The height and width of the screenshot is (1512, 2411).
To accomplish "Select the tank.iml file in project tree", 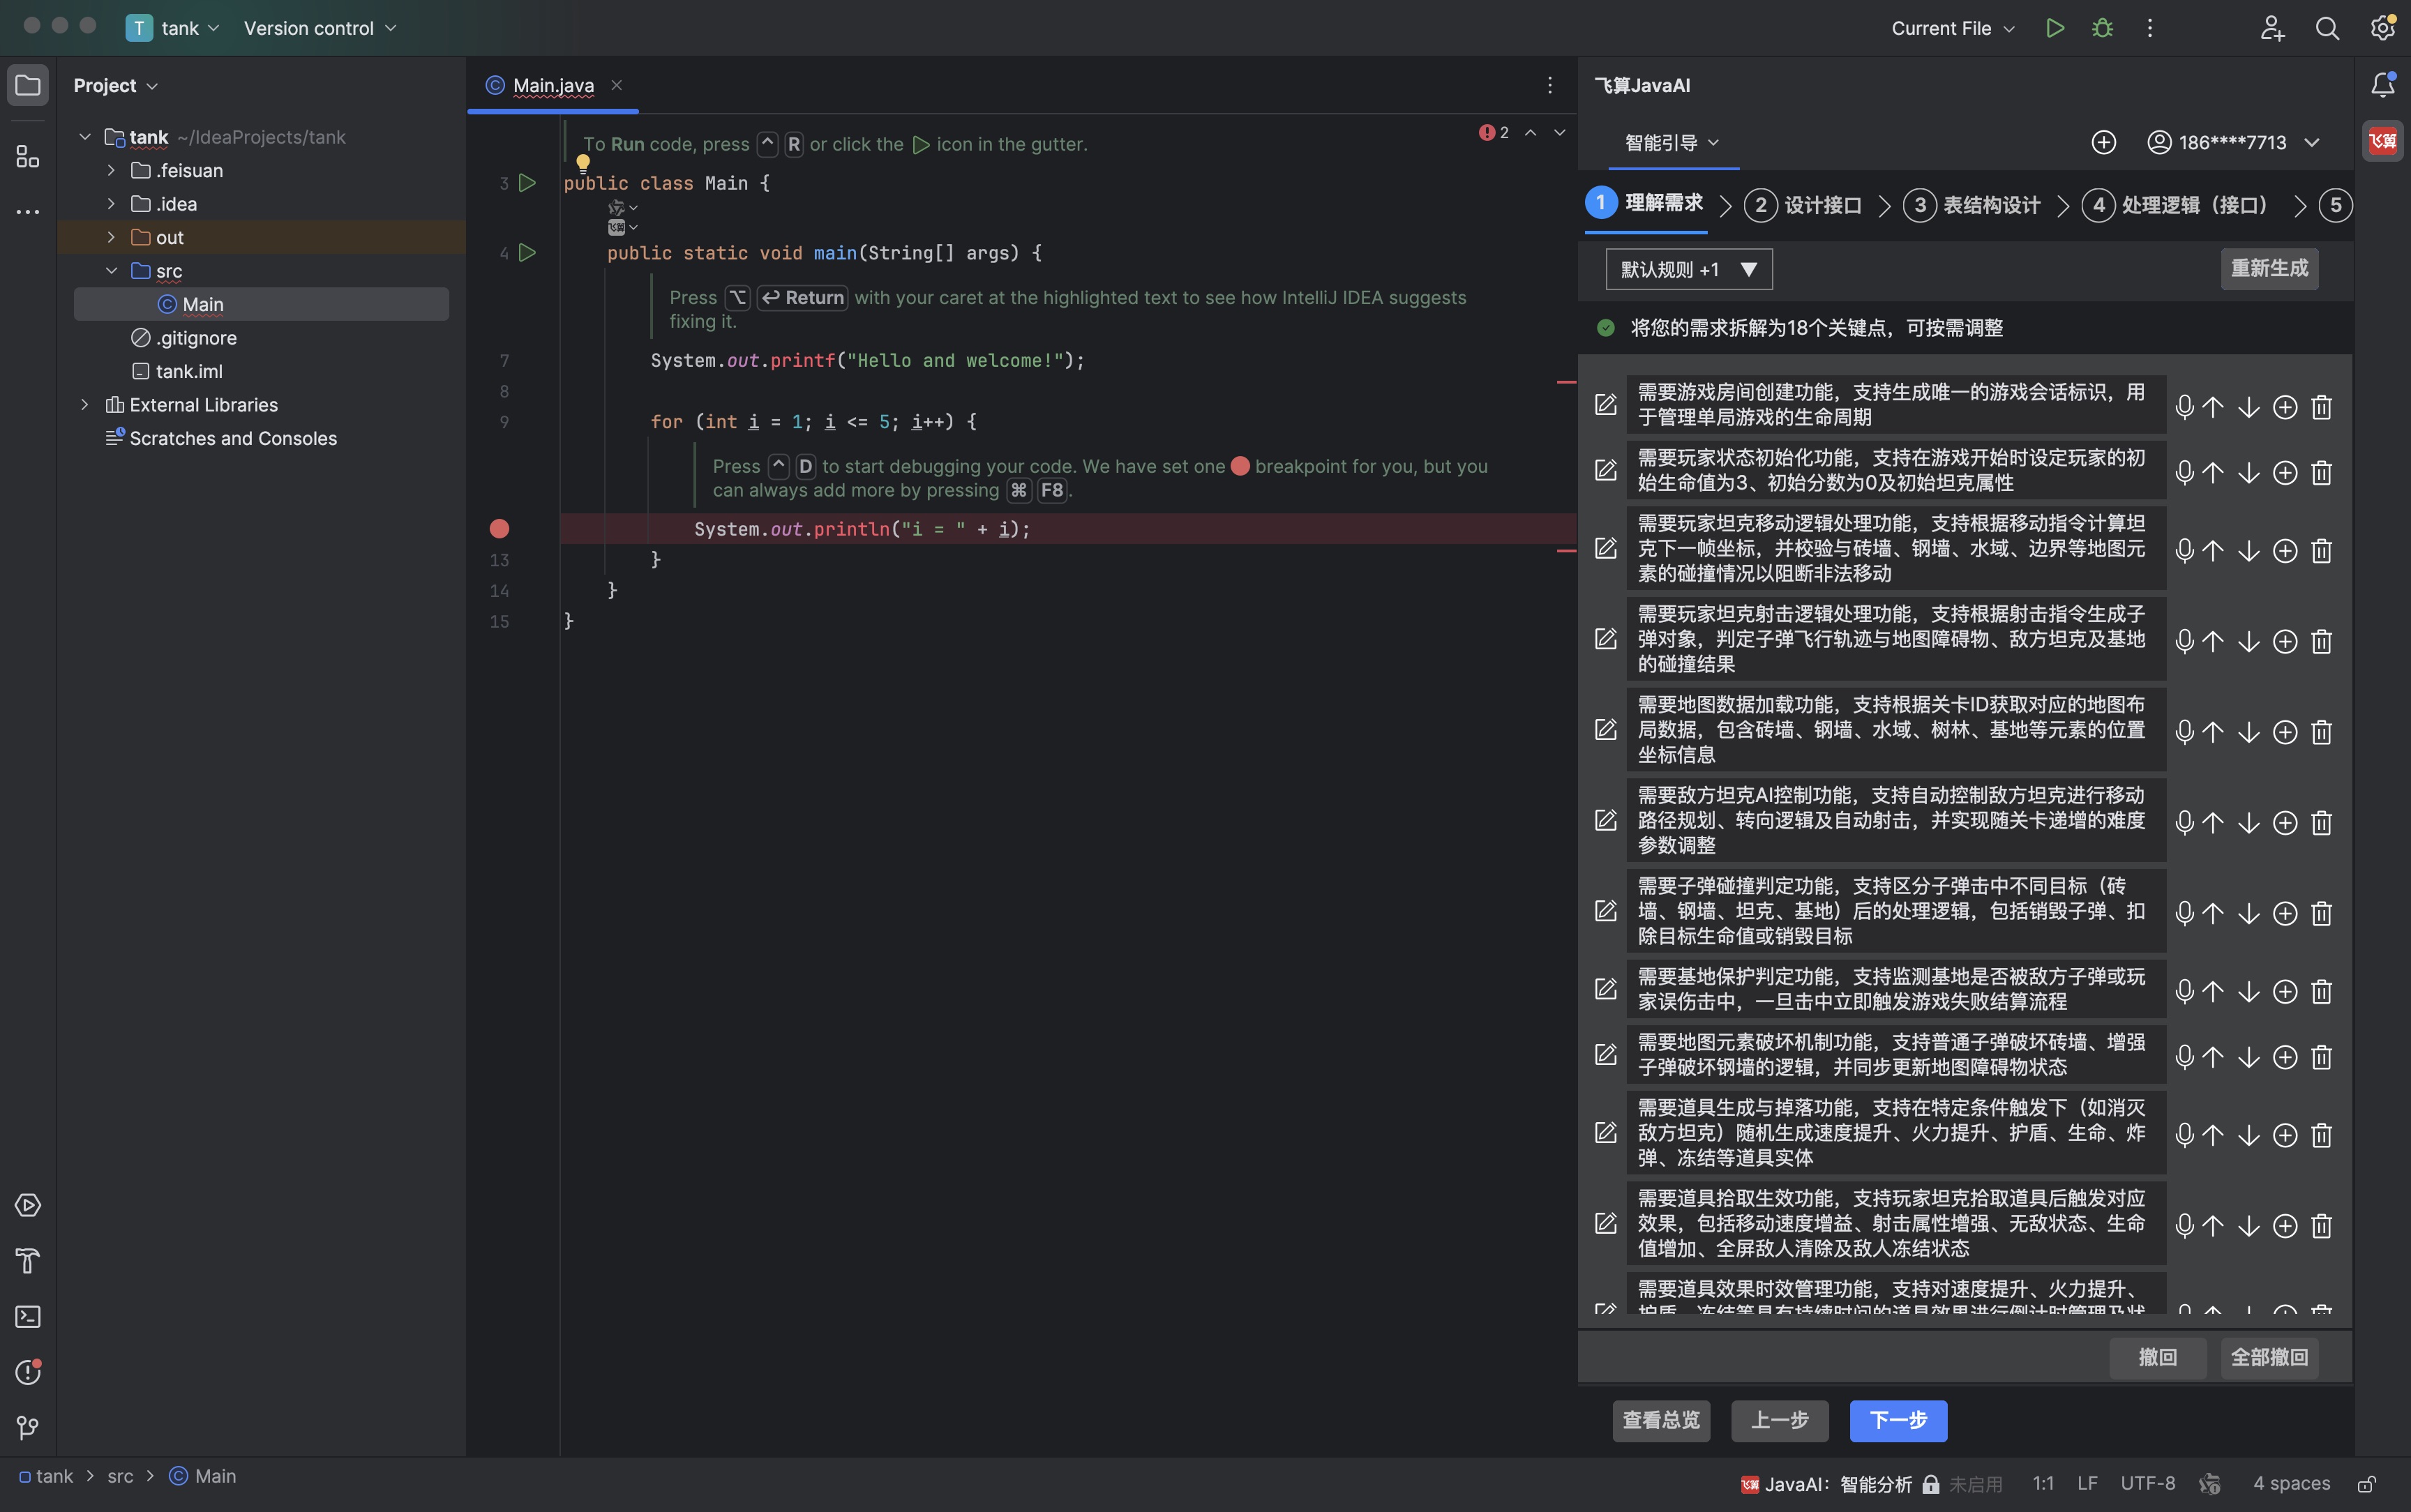I will (x=189, y=371).
